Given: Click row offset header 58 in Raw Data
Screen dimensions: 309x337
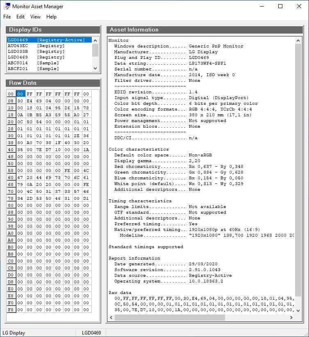Looking at the screenshot, I should [11, 170].
